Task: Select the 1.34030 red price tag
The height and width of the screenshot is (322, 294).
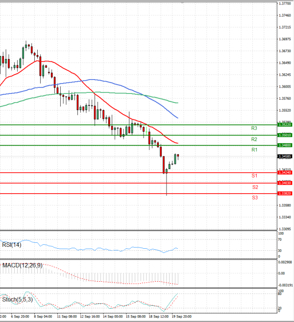Action: [284, 183]
